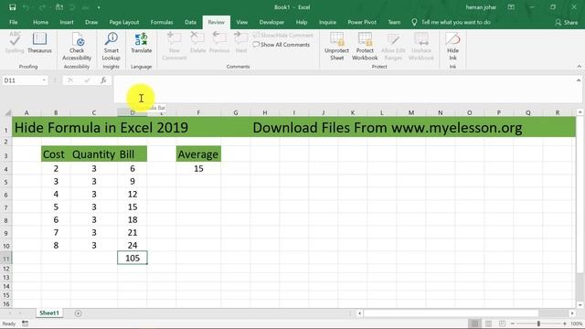Open the File tab
Viewport: 585px width, 329px height.
14,22
